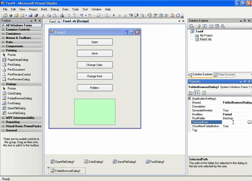Screen dimensions: 252x181
Task: Click the SelectedPath value field
Action: (x=235, y=122)
